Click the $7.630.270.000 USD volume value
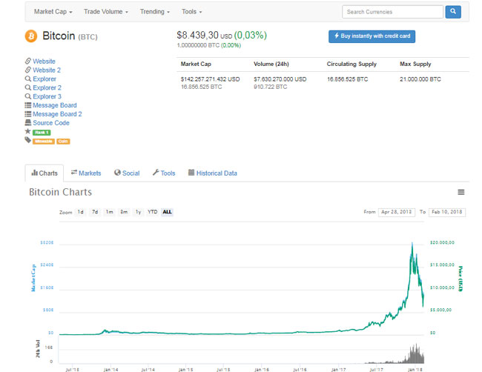The image size is (482, 372). click(280, 79)
